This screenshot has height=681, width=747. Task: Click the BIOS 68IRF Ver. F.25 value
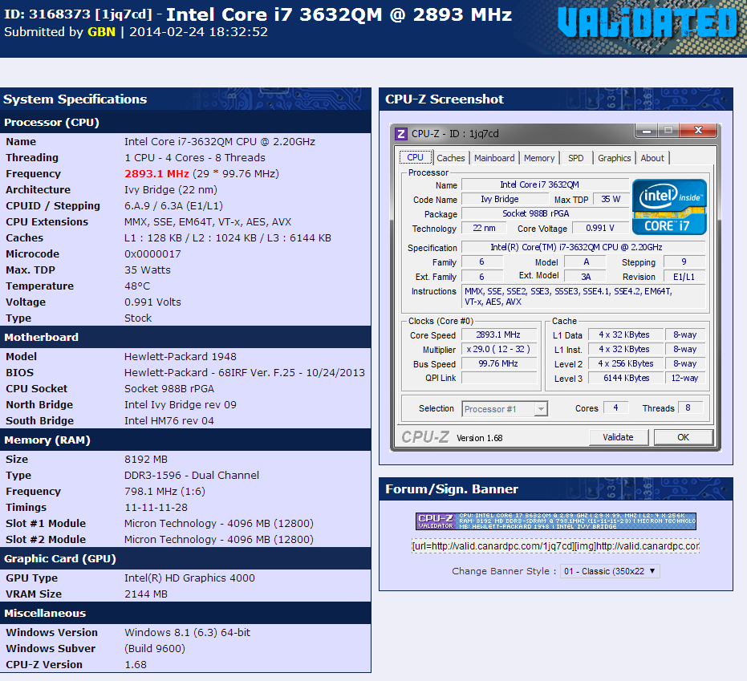(245, 373)
